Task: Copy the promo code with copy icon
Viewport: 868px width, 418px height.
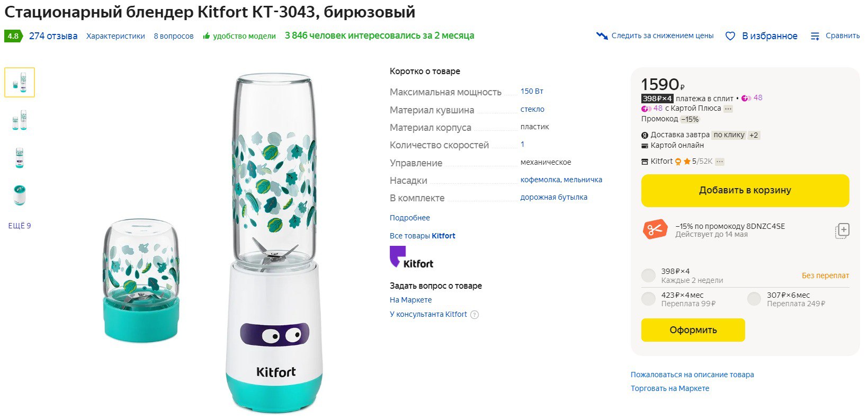Action: [x=842, y=230]
